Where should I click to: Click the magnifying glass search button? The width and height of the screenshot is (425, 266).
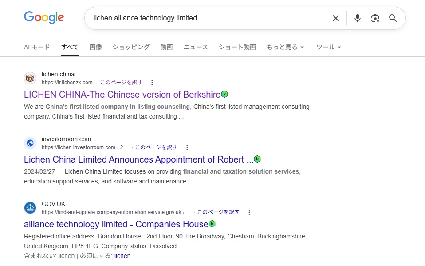[x=393, y=18]
